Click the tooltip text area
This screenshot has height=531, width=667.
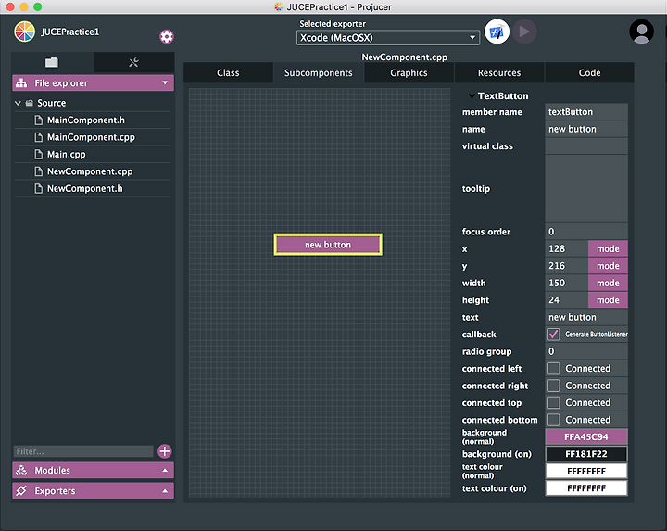(x=586, y=188)
